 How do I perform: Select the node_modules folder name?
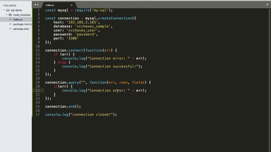(x=22, y=15)
